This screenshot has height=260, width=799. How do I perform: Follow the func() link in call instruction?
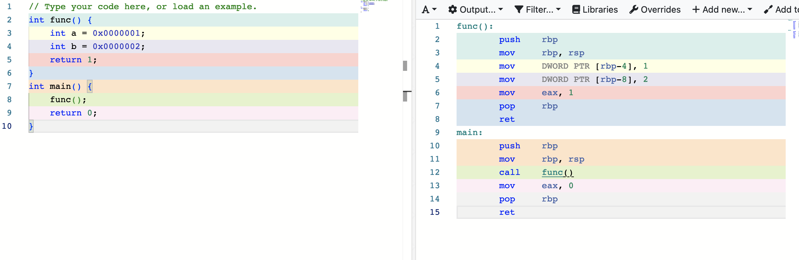pyautogui.click(x=558, y=172)
